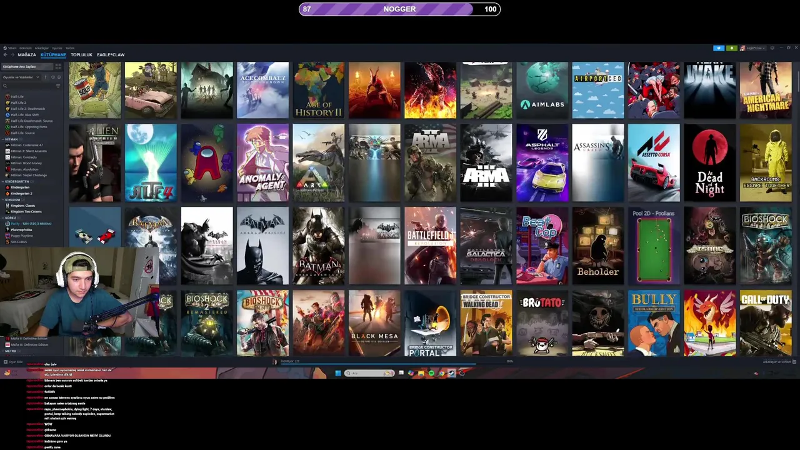Screen dimensions: 800x450
Task: Open the Yardım menu
Action: (x=70, y=48)
